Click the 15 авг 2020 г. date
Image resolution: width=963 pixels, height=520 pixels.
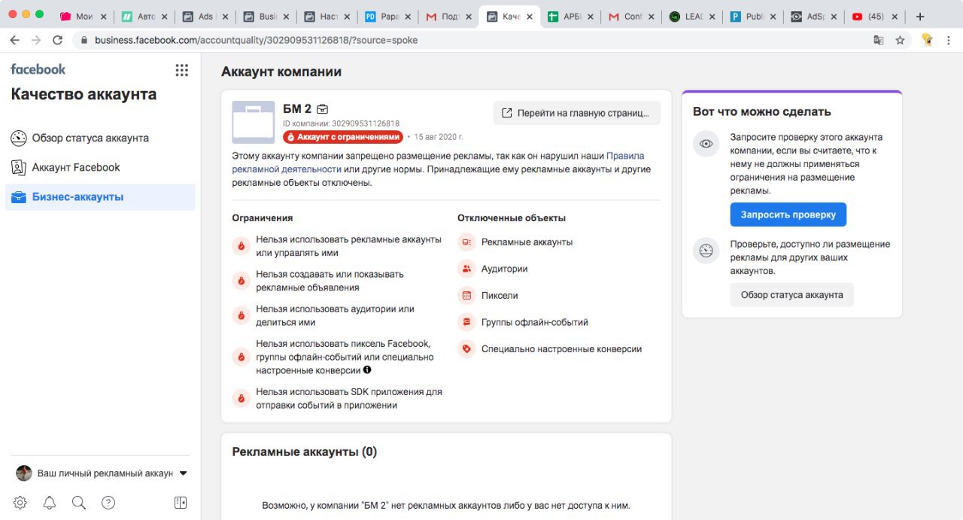[x=439, y=137]
